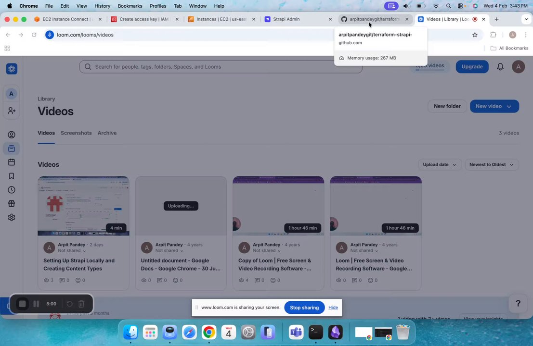This screenshot has width=533, height=346.
Task: Open the All Bookmarks folder
Action: click(x=509, y=48)
